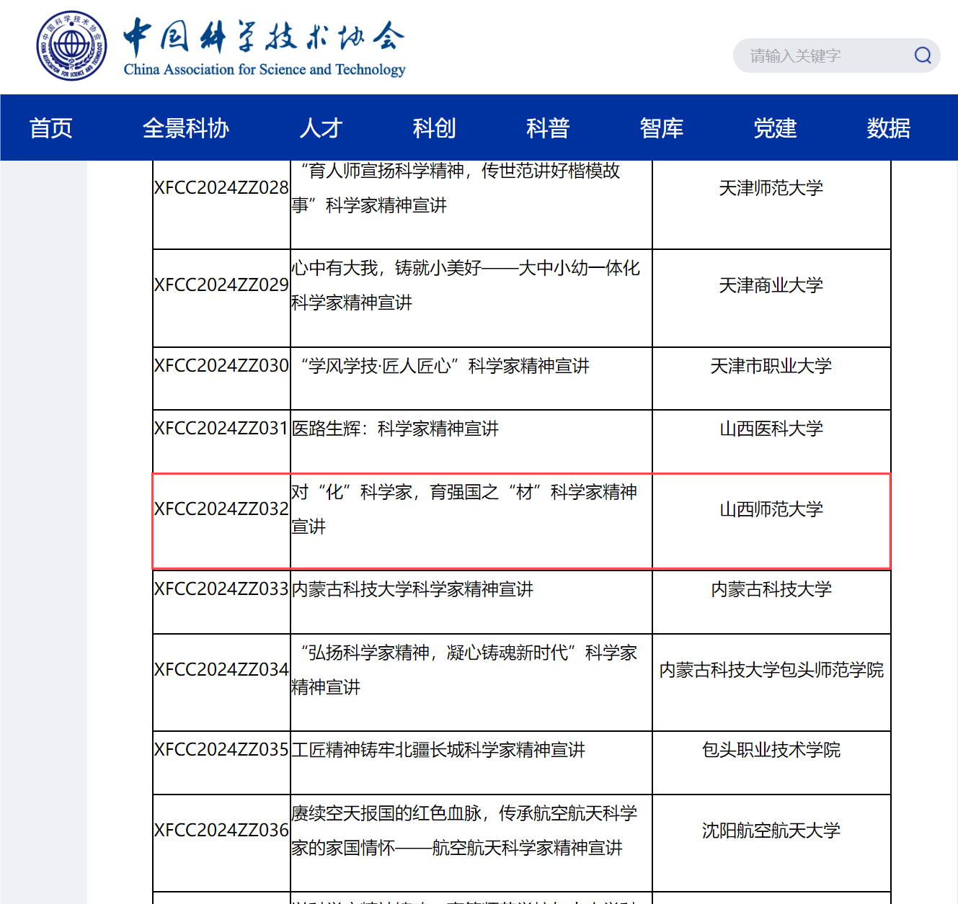958x904 pixels.
Task: Select project code XFCC2024ZZ032 cell
Action: pos(221,509)
